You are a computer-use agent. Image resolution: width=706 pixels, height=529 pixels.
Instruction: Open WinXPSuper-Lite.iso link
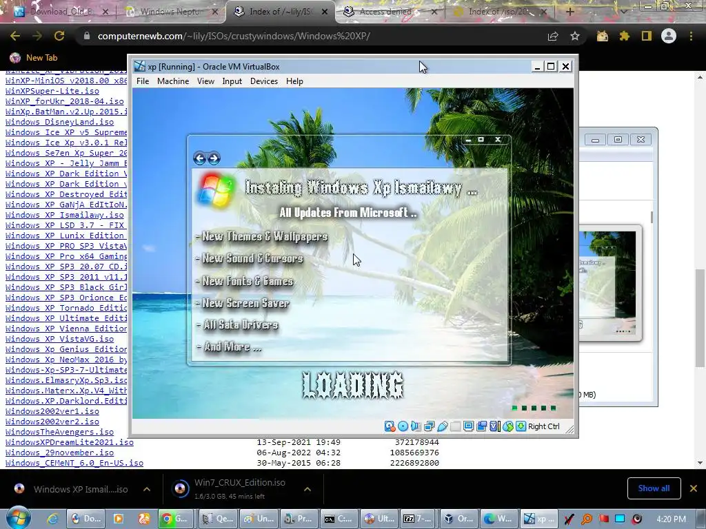click(x=52, y=91)
